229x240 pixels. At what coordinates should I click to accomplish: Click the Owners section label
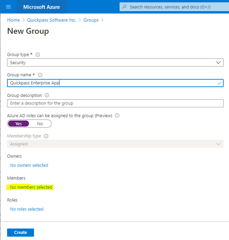coord(14,156)
